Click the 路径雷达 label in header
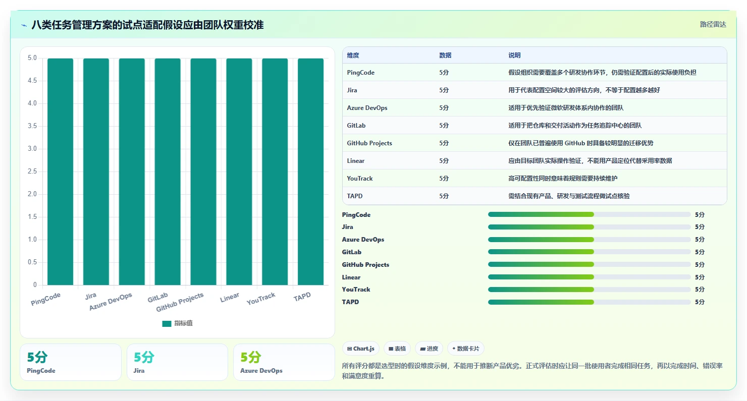747x401 pixels. point(713,24)
